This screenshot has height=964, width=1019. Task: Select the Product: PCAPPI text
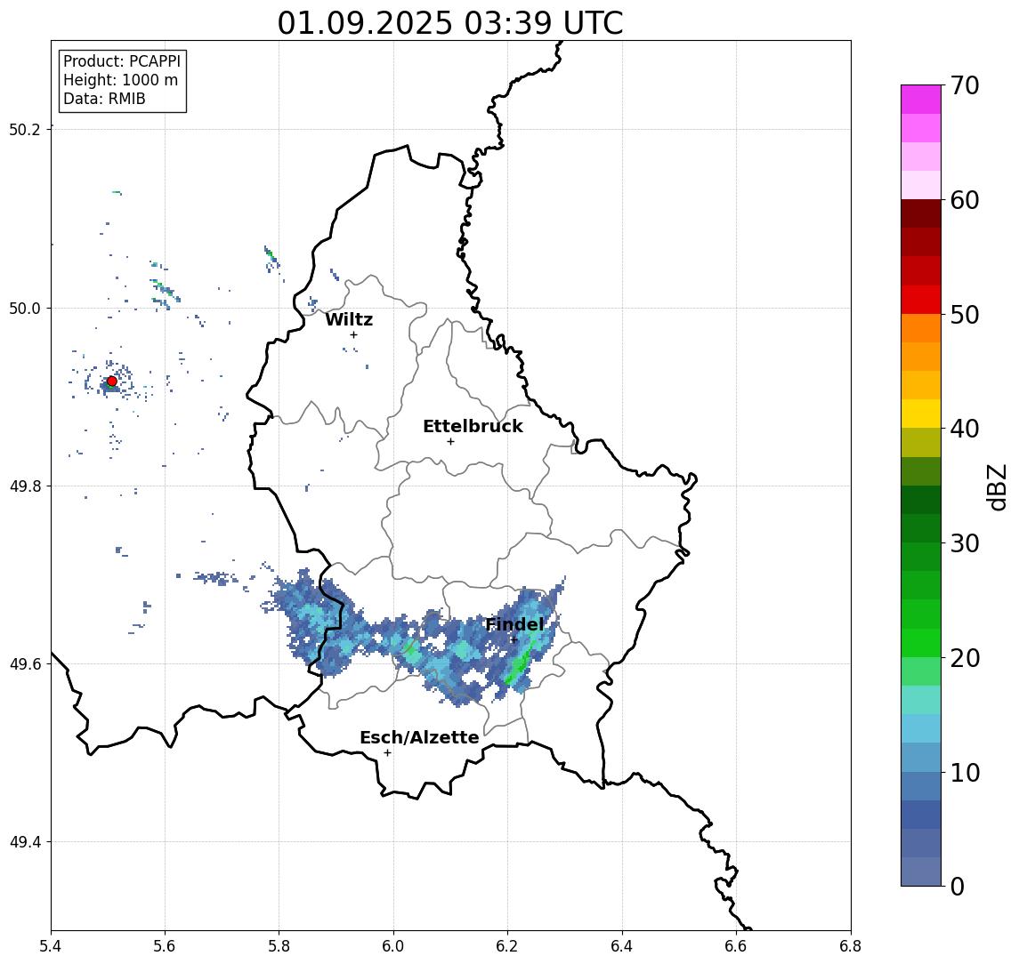tap(122, 61)
